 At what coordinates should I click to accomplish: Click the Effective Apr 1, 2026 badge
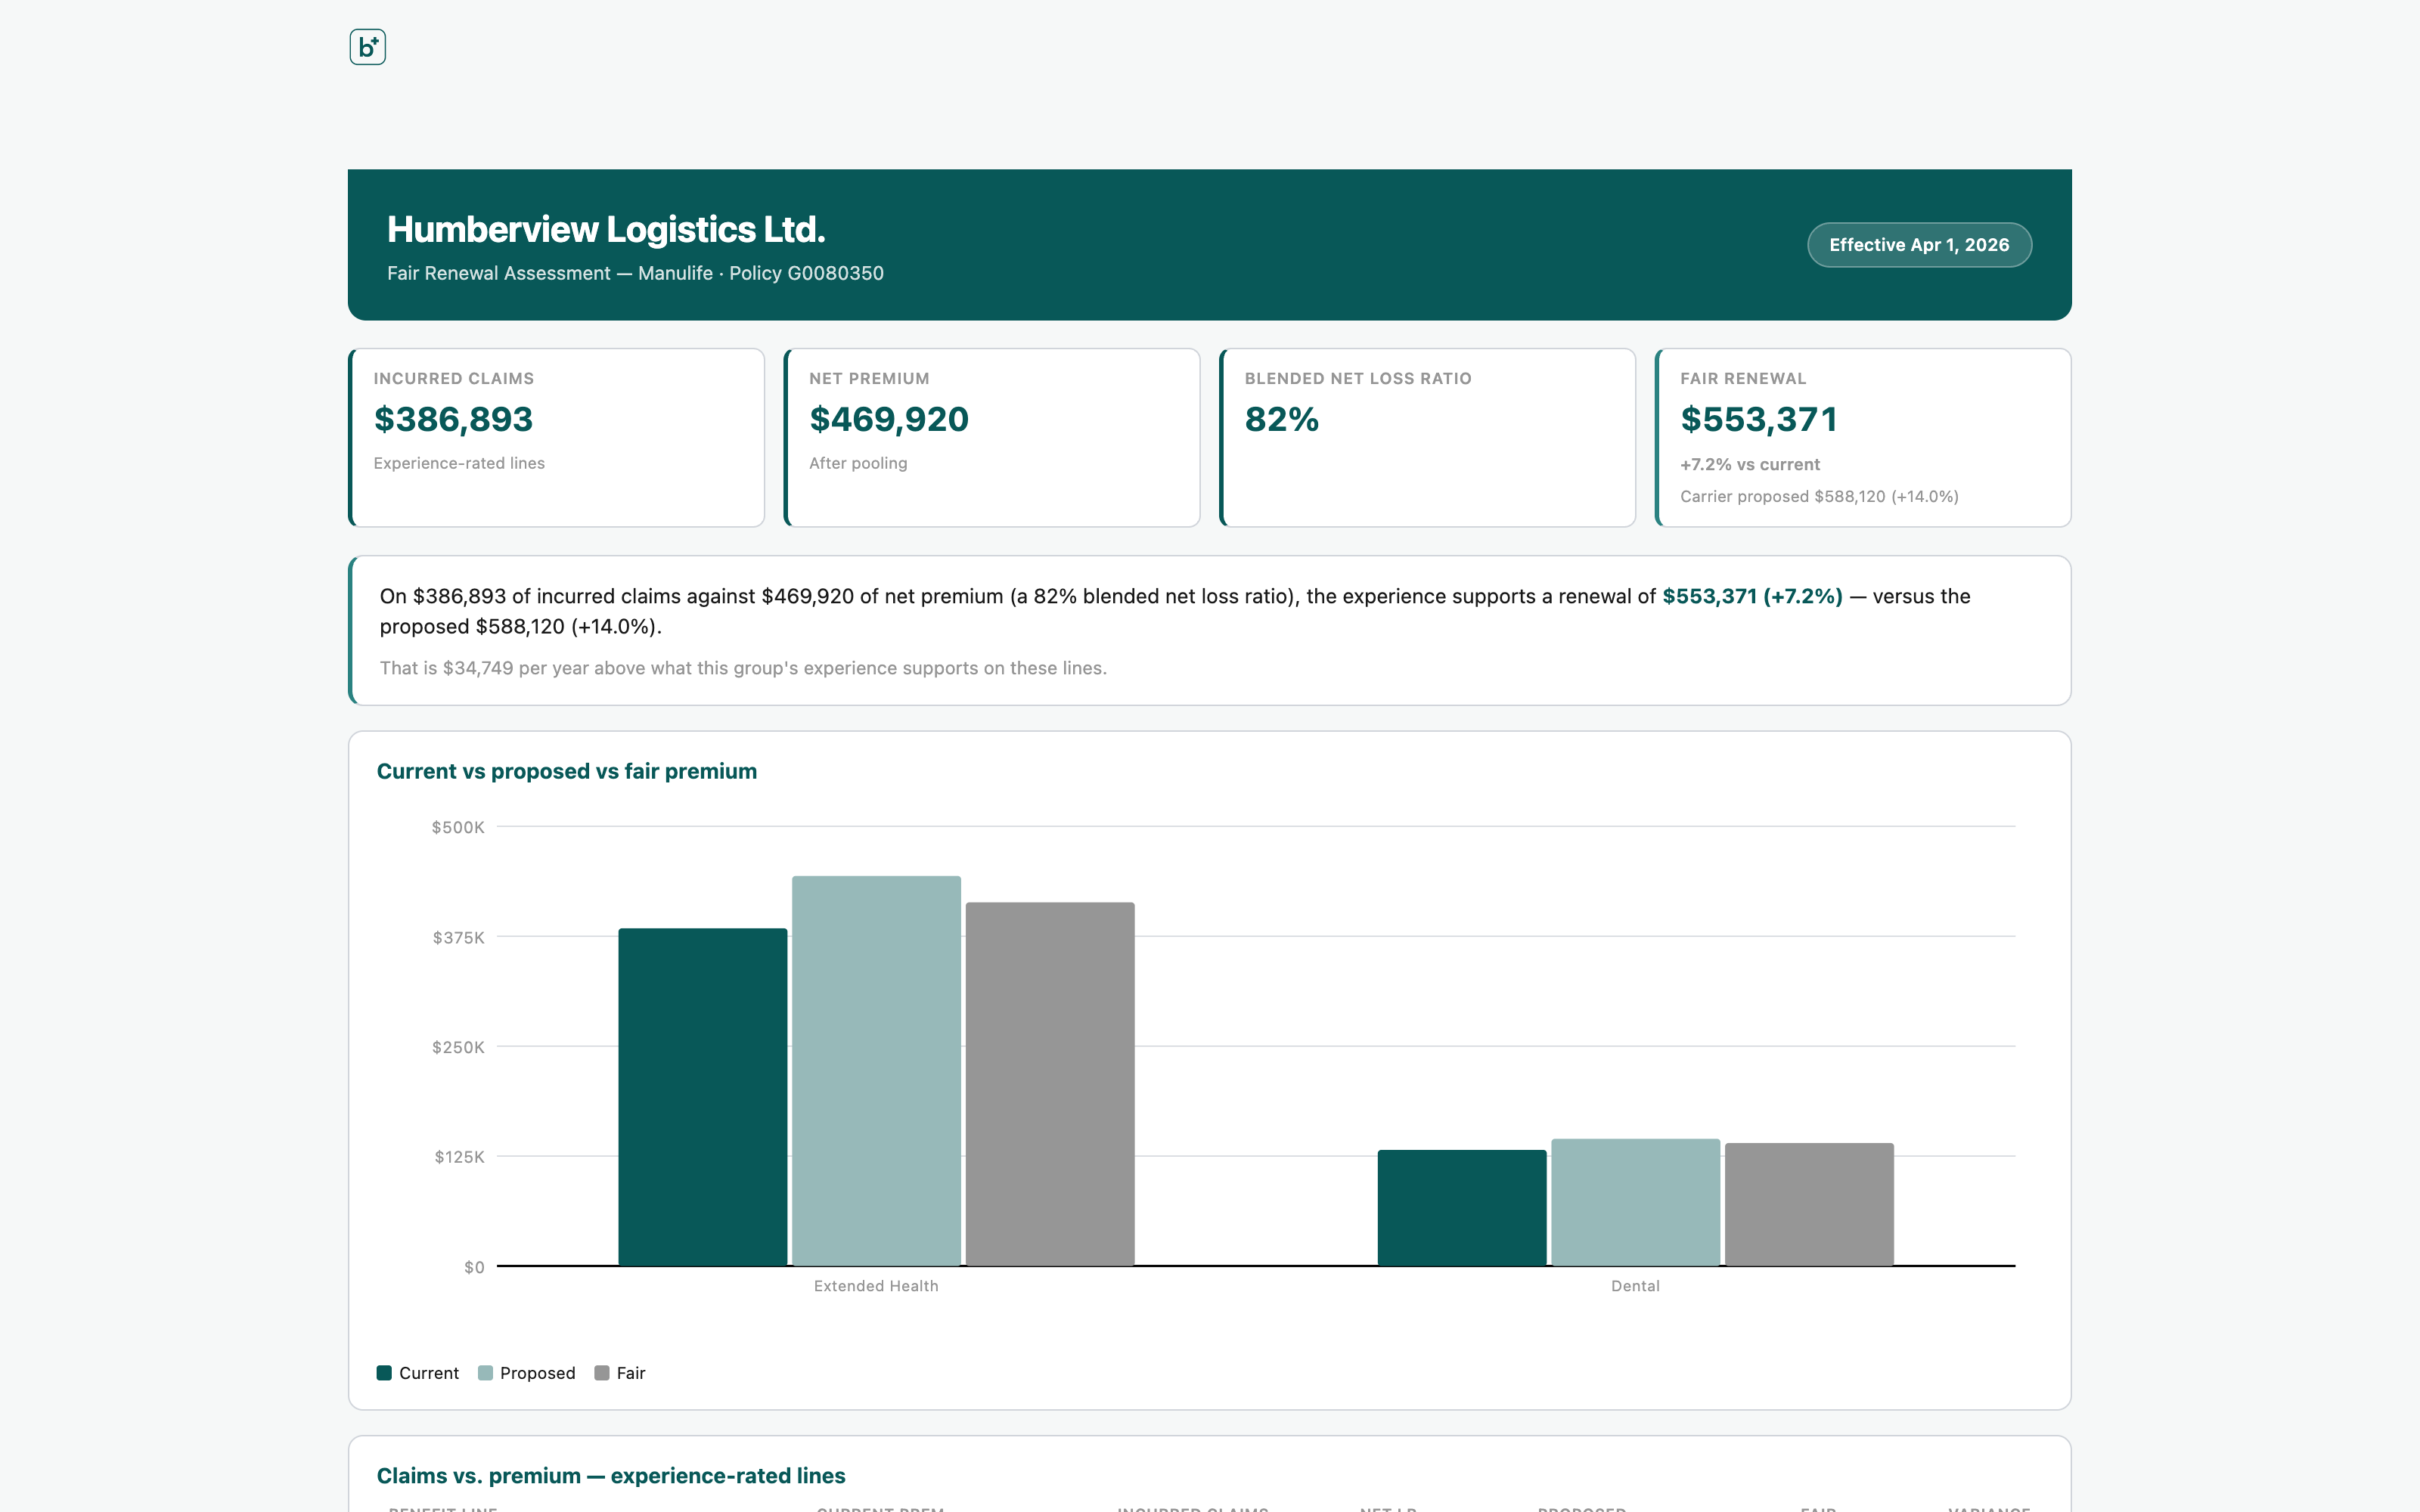tap(1919, 245)
